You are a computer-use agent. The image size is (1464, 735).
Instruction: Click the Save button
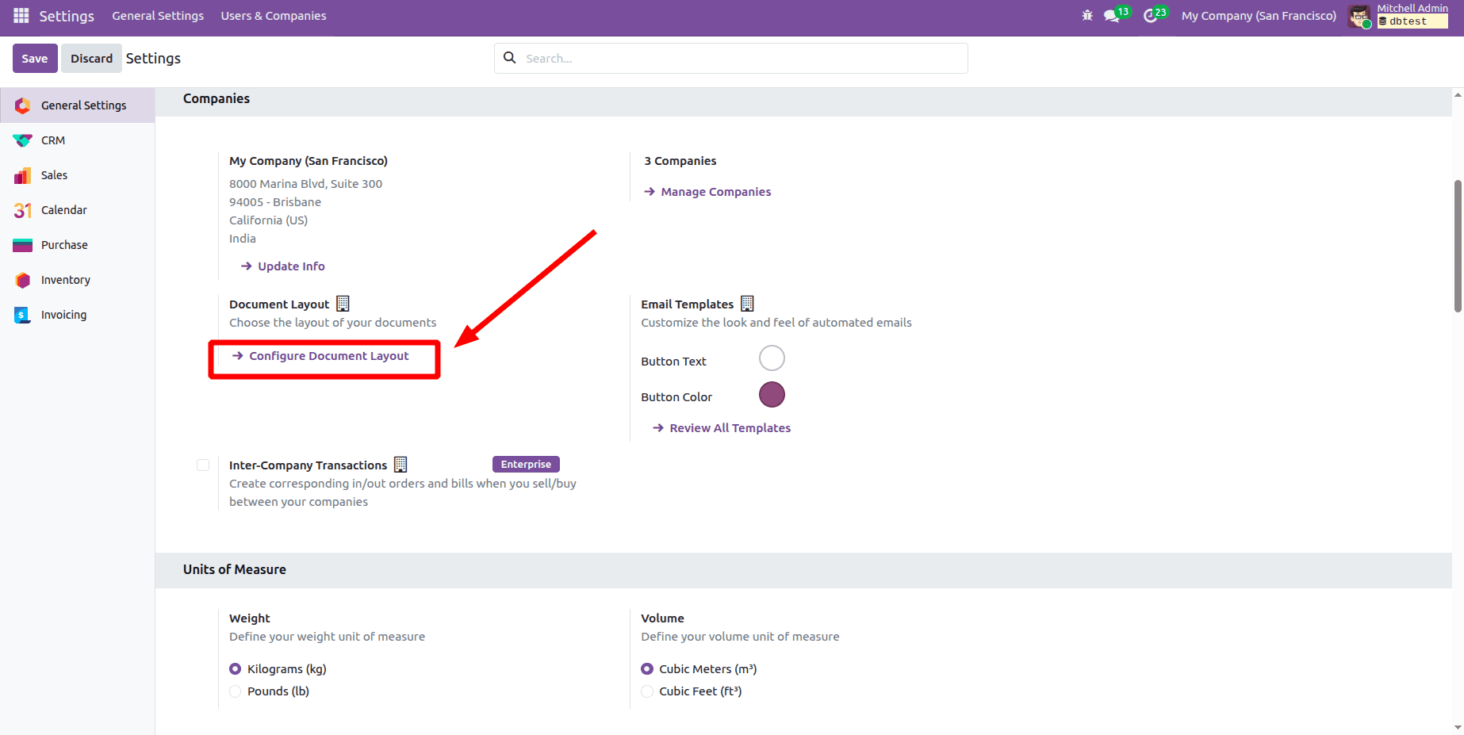[x=35, y=59]
